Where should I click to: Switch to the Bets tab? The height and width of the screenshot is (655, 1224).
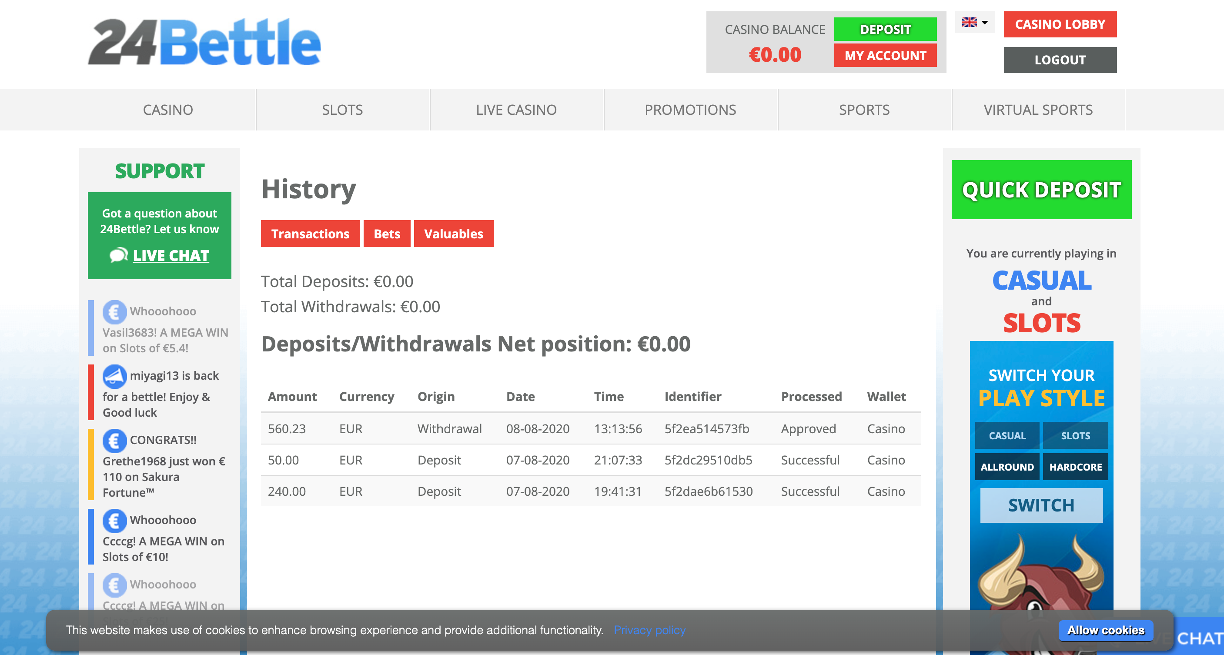tap(387, 234)
